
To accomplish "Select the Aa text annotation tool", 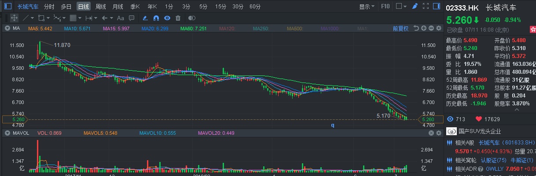I will click(x=120, y=18).
